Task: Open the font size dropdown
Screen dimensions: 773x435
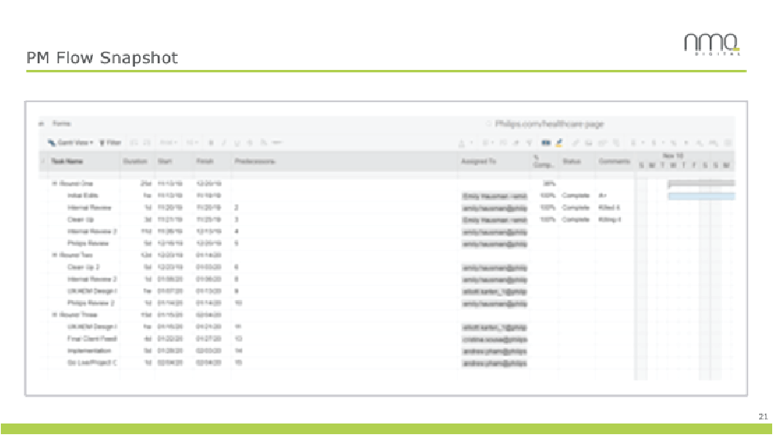Action: coord(192,142)
